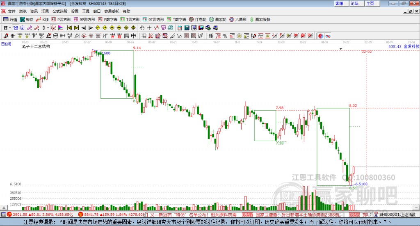The height and width of the screenshot is (226, 420).
Task: Open 赢家服务 with the dollar icon
Action: point(260,20)
